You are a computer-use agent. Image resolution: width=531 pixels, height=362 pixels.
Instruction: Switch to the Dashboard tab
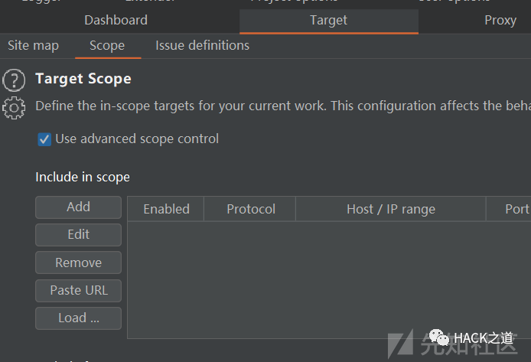tap(116, 21)
